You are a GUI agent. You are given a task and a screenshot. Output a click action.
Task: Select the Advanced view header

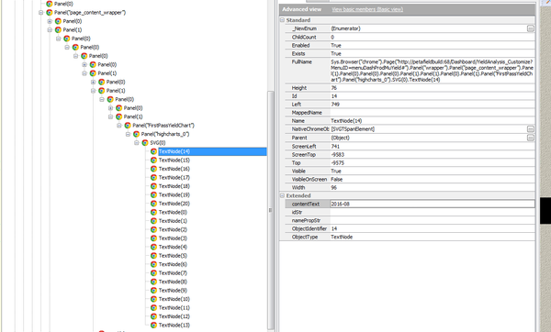tap(301, 9)
